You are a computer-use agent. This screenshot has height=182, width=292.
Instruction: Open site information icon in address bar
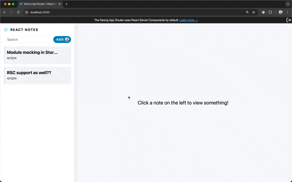27,12
